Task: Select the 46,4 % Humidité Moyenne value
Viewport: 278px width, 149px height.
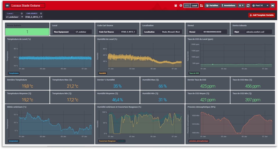Action: pyautogui.click(x=117, y=100)
